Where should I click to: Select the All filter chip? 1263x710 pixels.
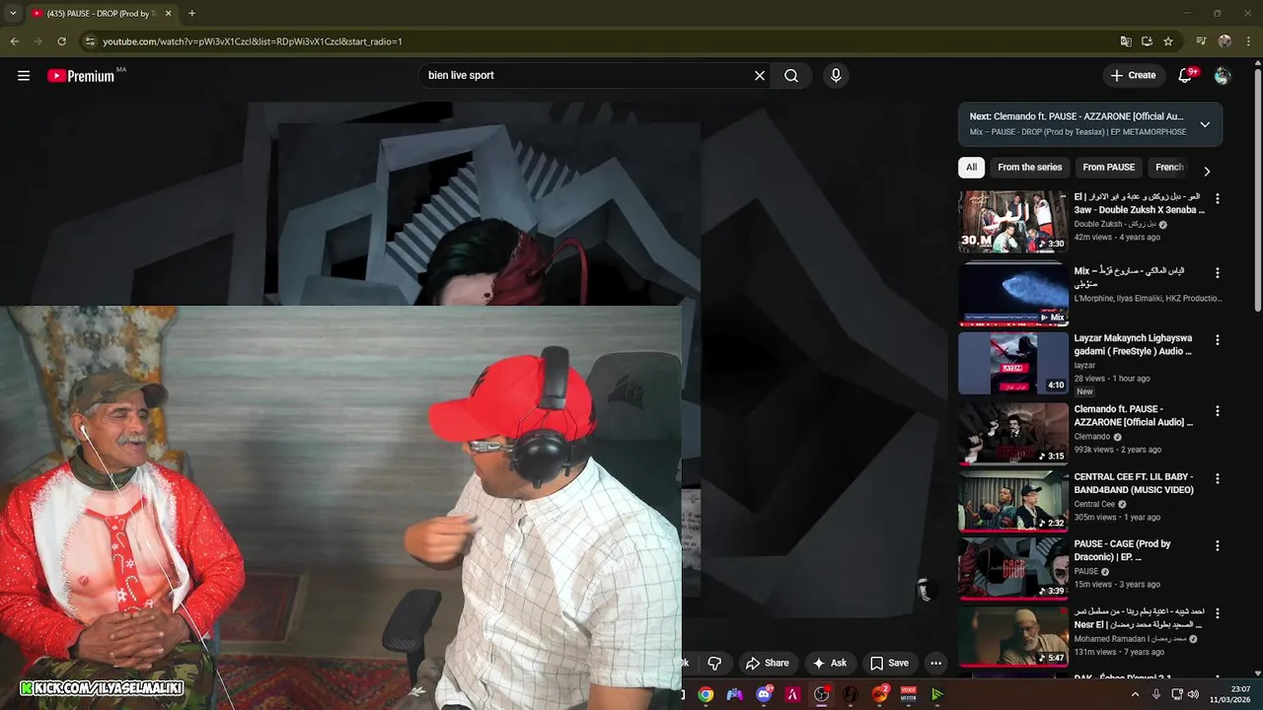[x=971, y=168]
